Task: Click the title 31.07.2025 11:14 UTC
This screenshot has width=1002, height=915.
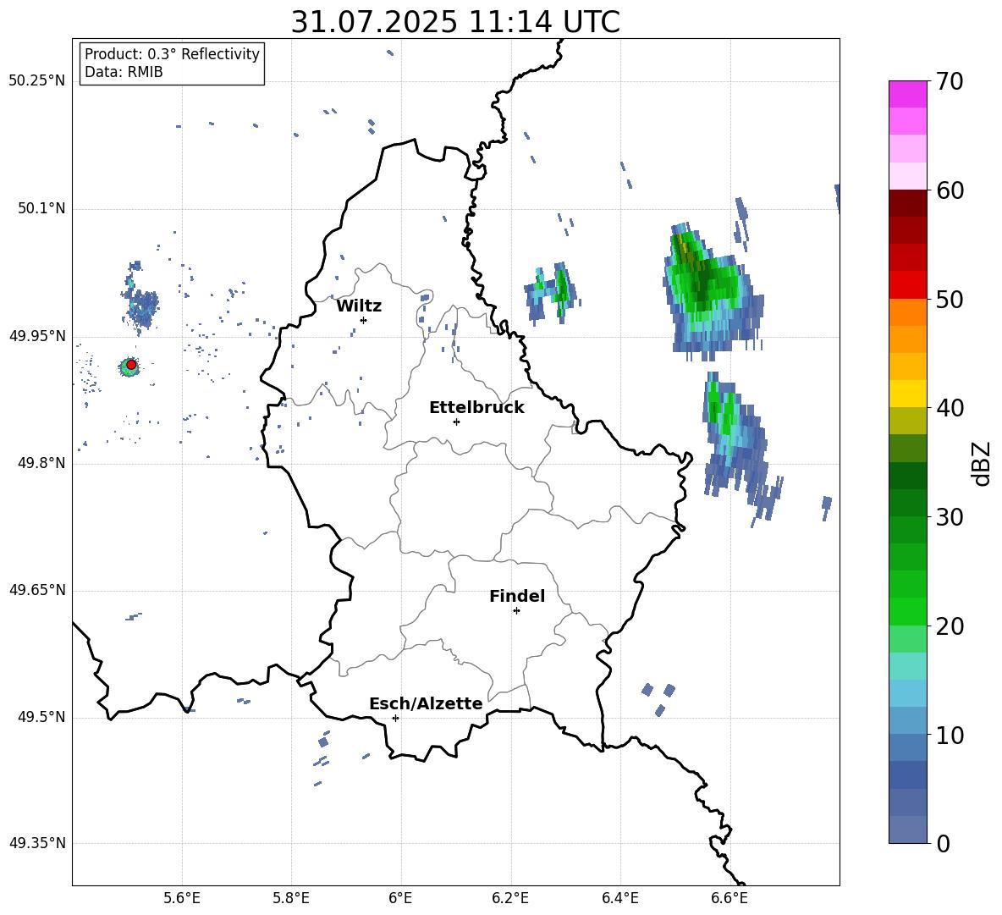Action: coord(455,22)
